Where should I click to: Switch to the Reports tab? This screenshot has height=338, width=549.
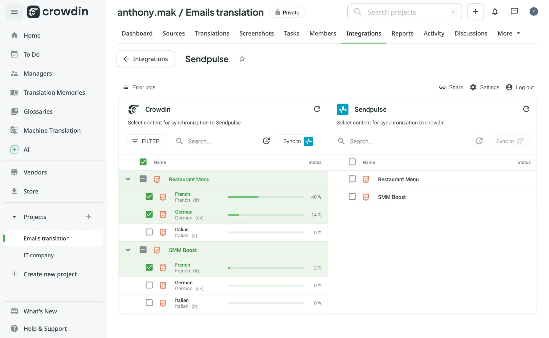click(402, 33)
